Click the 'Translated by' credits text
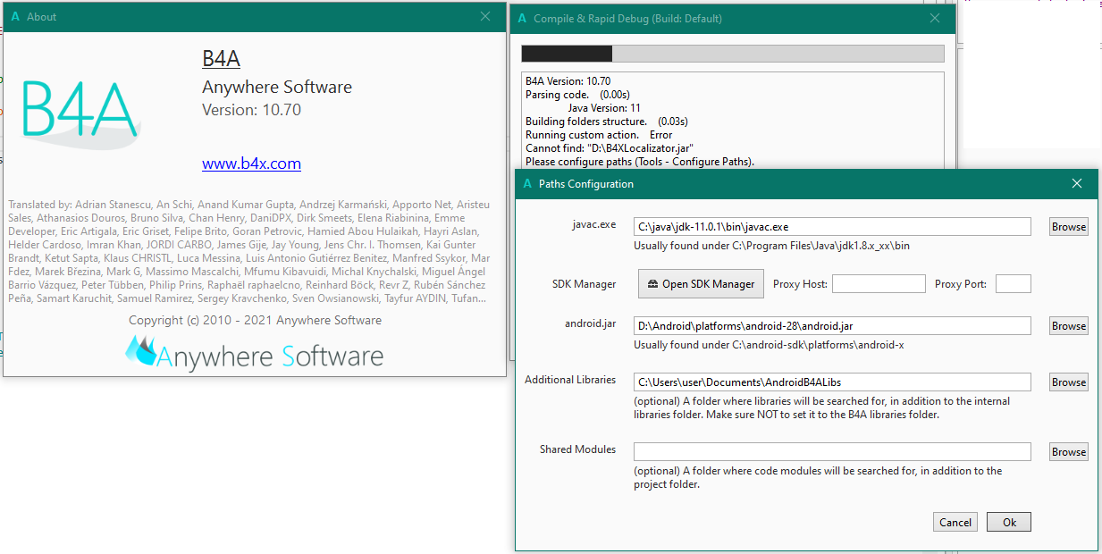 (x=250, y=251)
